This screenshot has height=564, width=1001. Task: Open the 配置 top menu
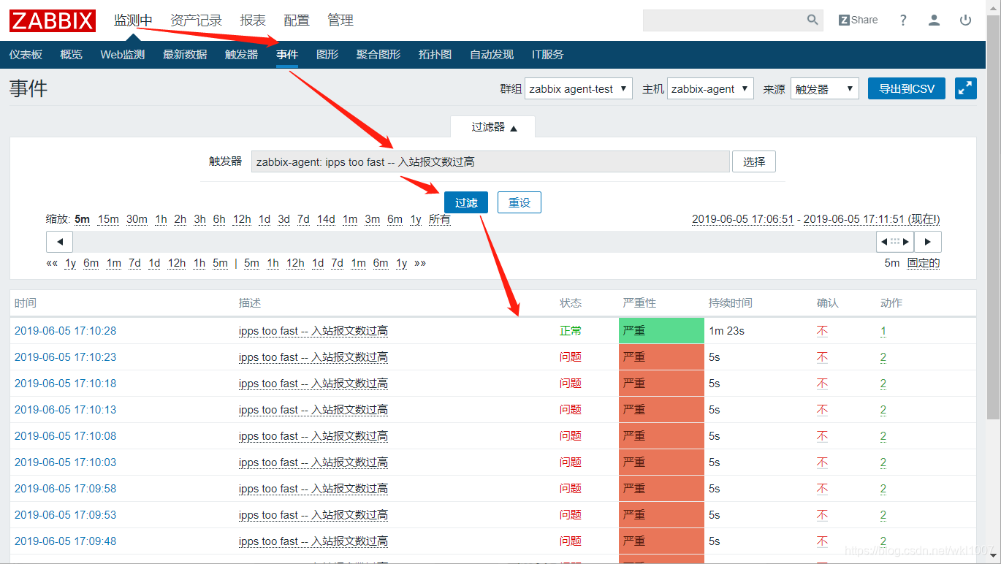[297, 20]
